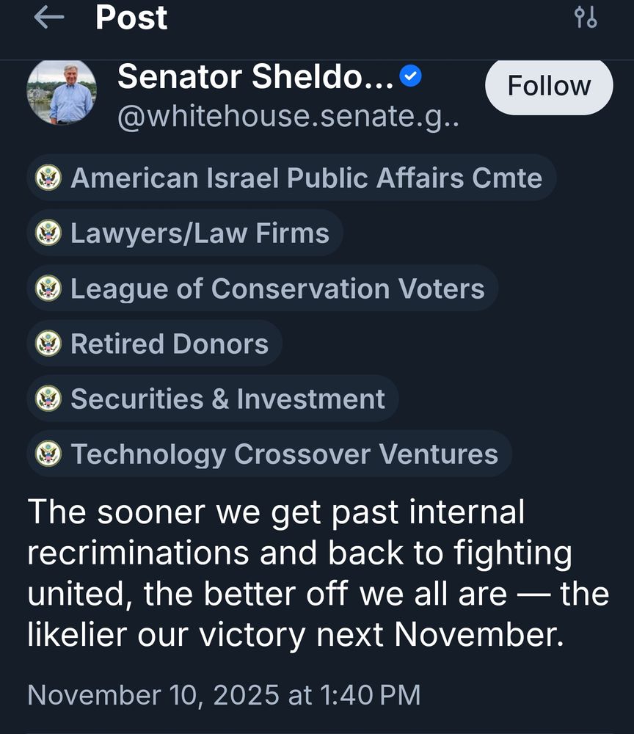Click seal icon beside American Israel Public Affairs Cmte
This screenshot has width=634, height=734.
[48, 178]
